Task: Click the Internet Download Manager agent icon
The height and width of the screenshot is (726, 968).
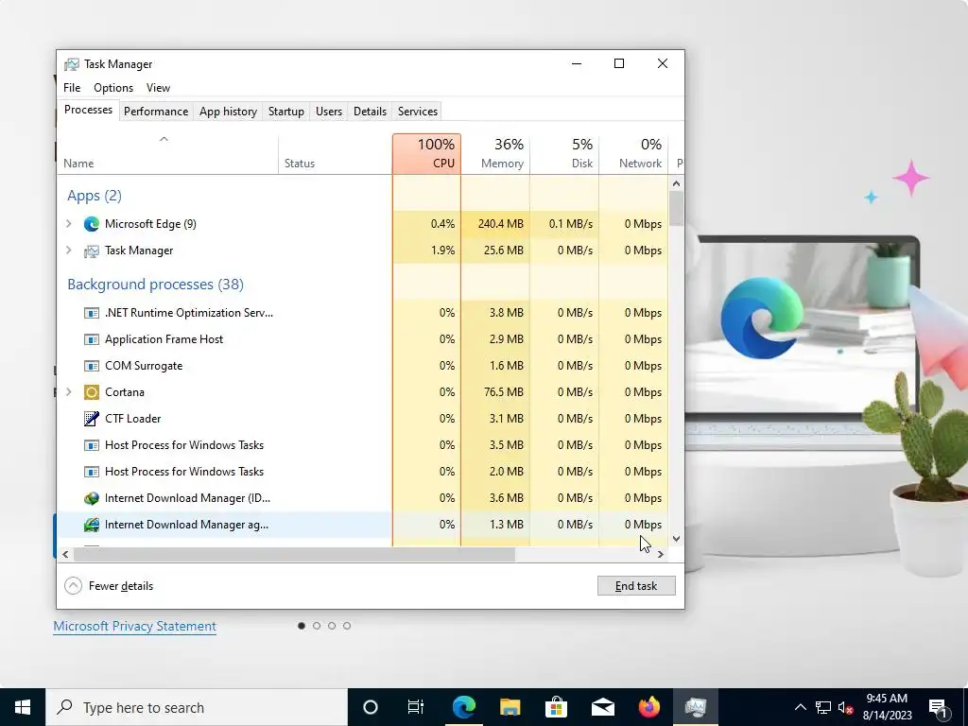Action: point(92,525)
